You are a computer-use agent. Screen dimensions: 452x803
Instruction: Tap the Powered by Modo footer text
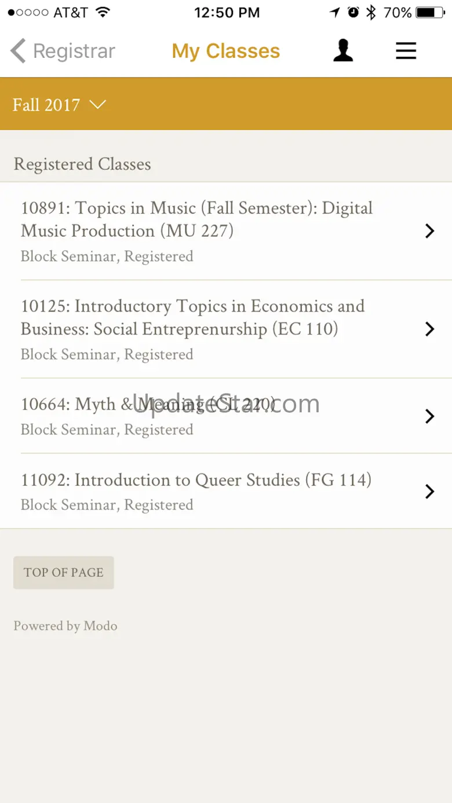click(65, 626)
